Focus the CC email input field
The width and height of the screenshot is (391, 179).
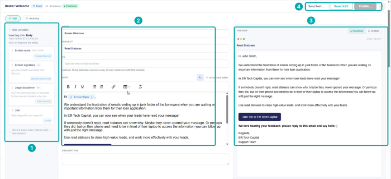coord(145,64)
